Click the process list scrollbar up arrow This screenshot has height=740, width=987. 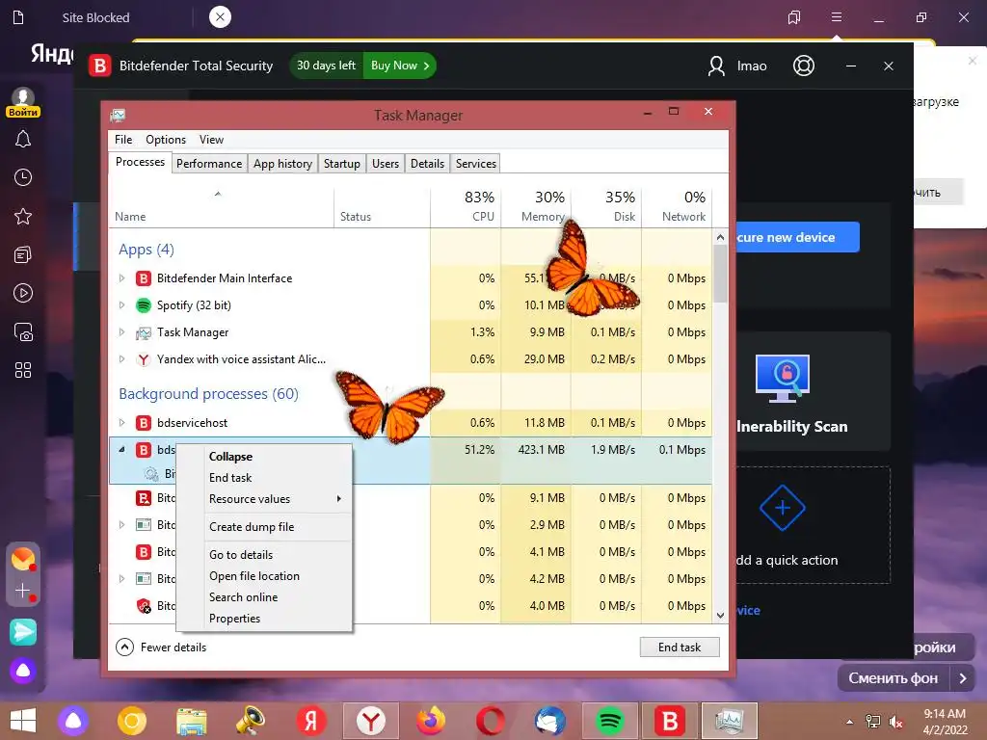[721, 237]
